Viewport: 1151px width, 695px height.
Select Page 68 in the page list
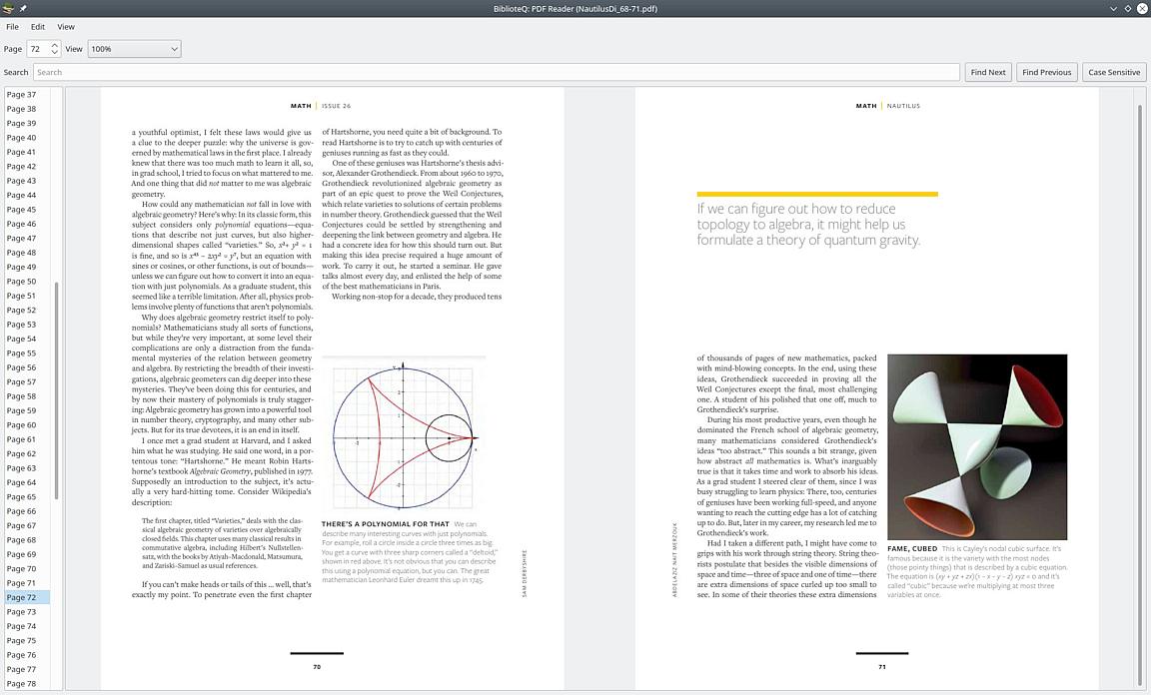pos(27,540)
